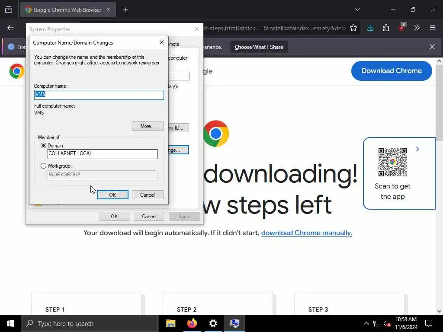
Task: Click the page vertical scrollbar thumb
Action: coord(440,102)
